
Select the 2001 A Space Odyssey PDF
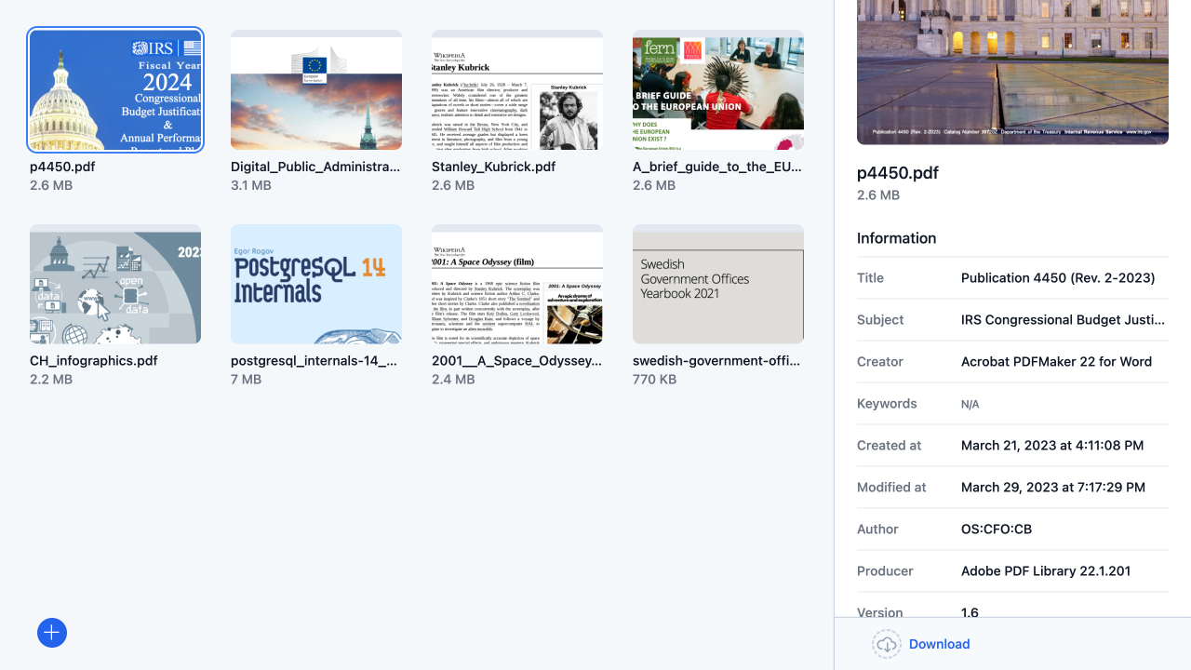tap(517, 285)
